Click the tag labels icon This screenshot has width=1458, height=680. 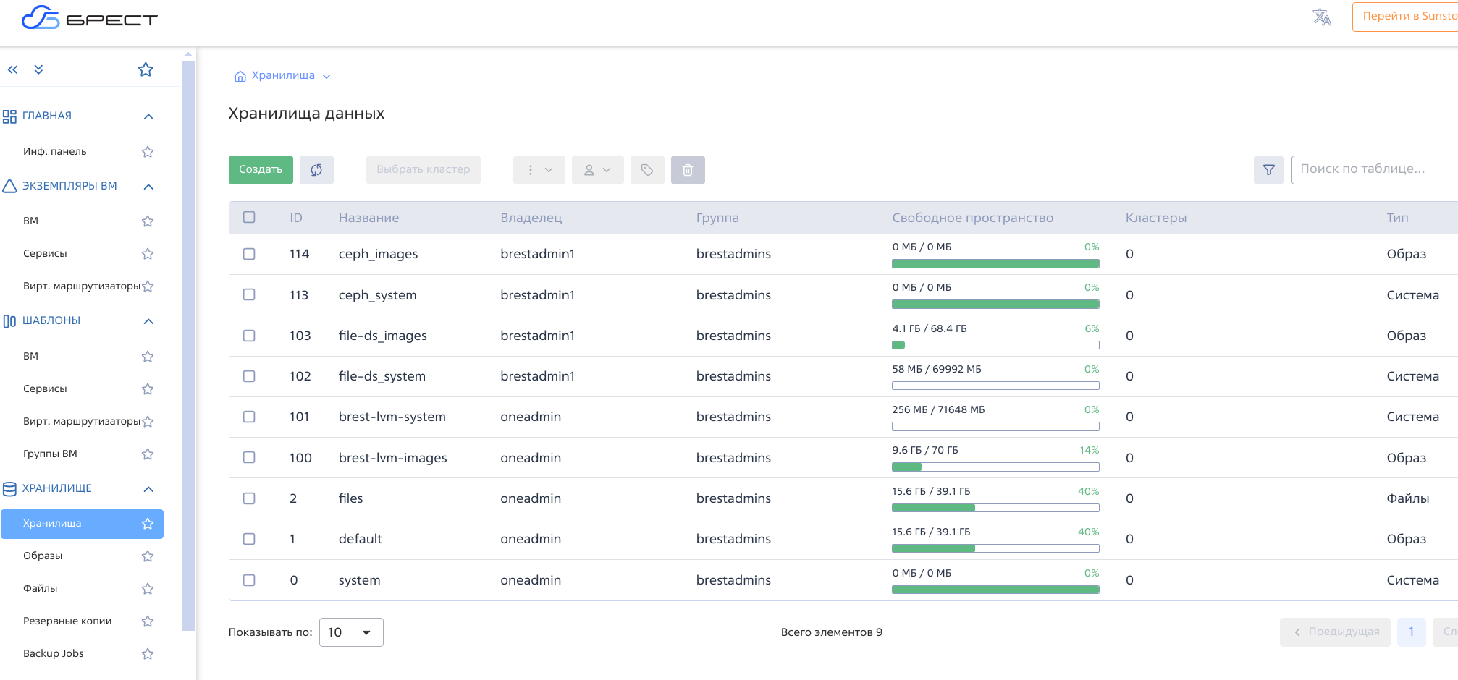[646, 170]
